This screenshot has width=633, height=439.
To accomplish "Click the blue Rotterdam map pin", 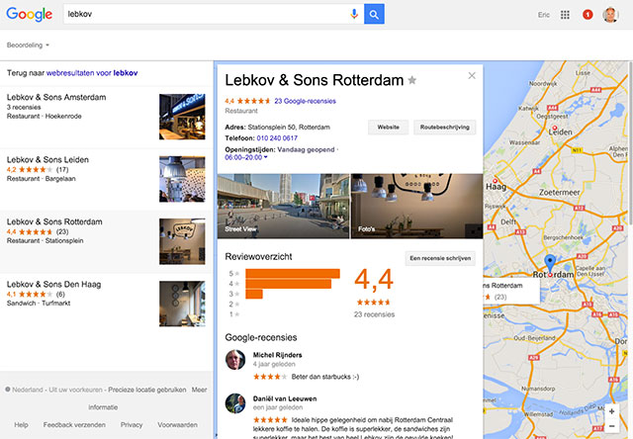I will 550,263.
